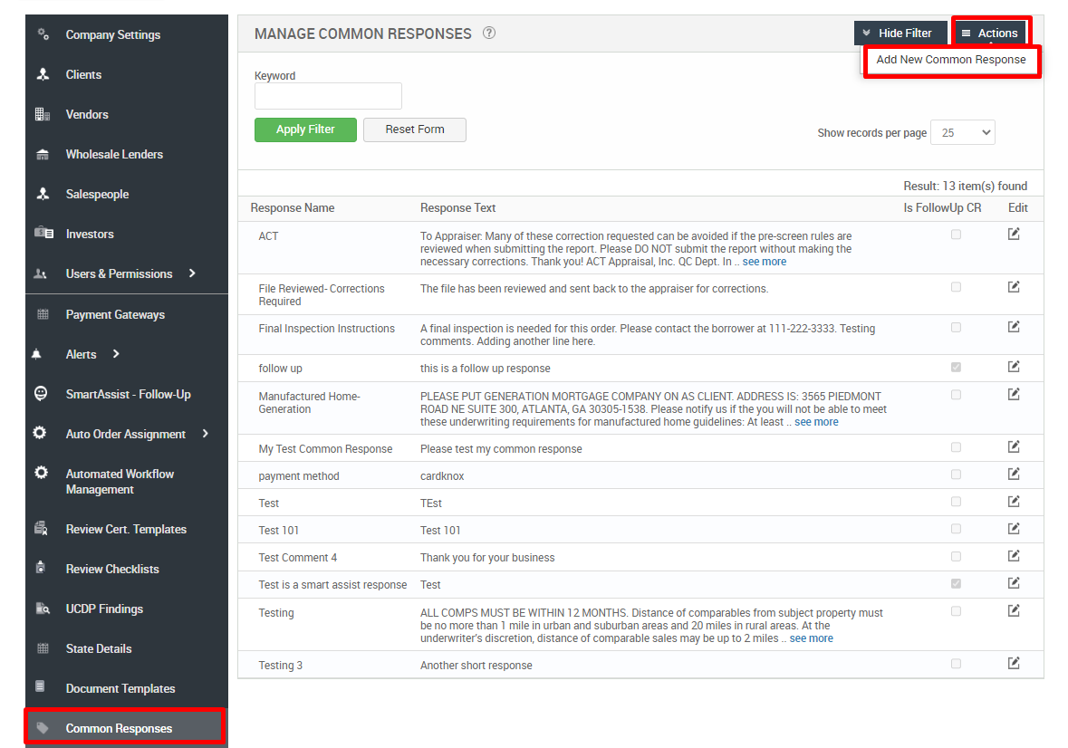
Task: Expand the Users & Permissions submenu
Action: (x=192, y=273)
